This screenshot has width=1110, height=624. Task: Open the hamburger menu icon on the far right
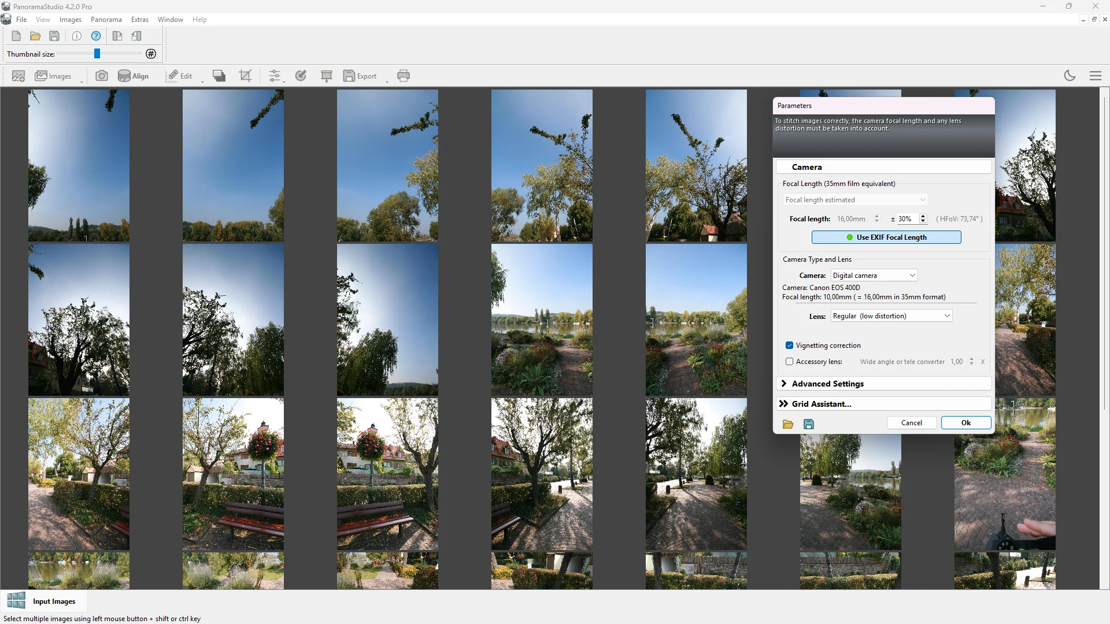pyautogui.click(x=1096, y=76)
